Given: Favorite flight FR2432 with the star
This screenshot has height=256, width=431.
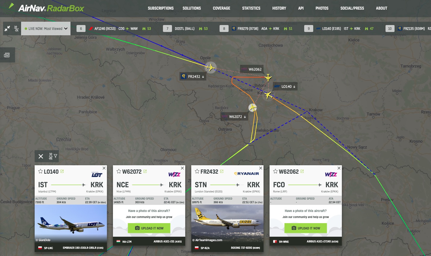Looking at the screenshot, I should coord(197,171).
